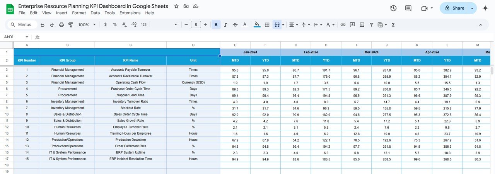Image resolution: width=495 pixels, height=174 pixels.
Task: Open the functions sigma menu
Action: tap(393, 24)
